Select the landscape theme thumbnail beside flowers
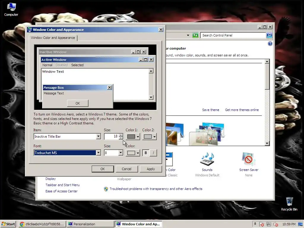 175,134
